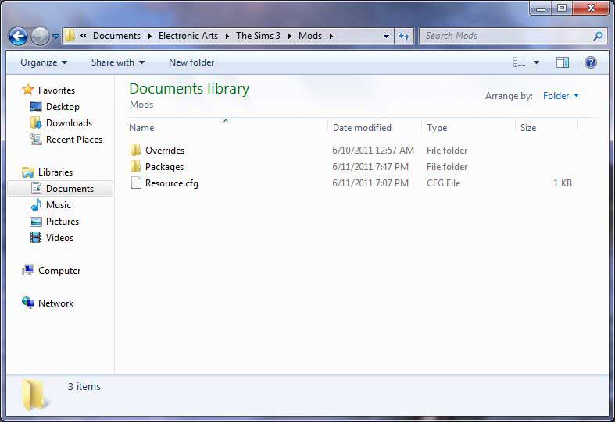
Task: Open the Organize menu
Action: [44, 62]
